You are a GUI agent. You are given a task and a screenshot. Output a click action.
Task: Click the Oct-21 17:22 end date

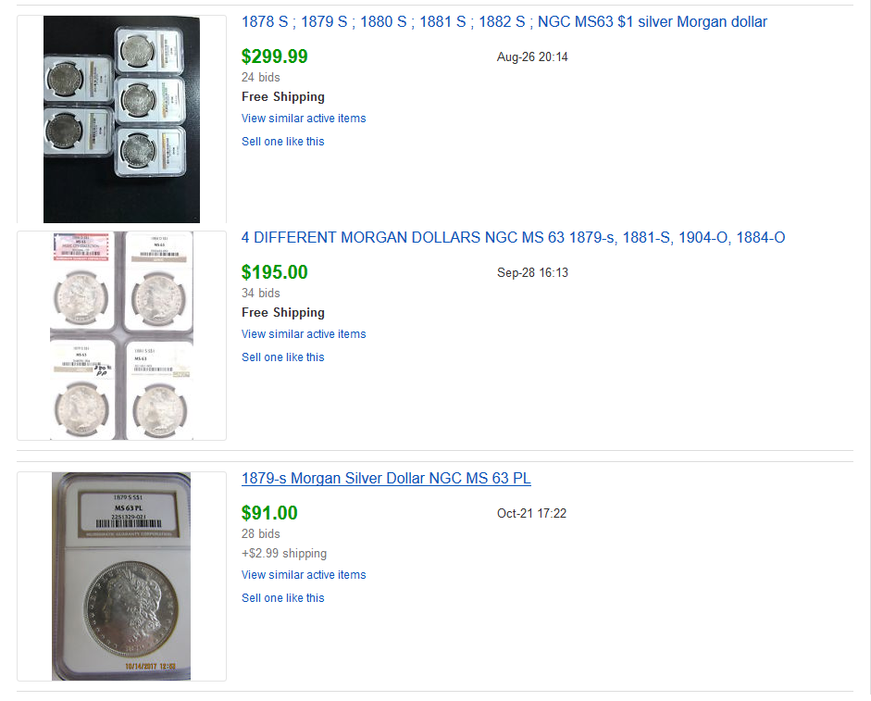531,513
